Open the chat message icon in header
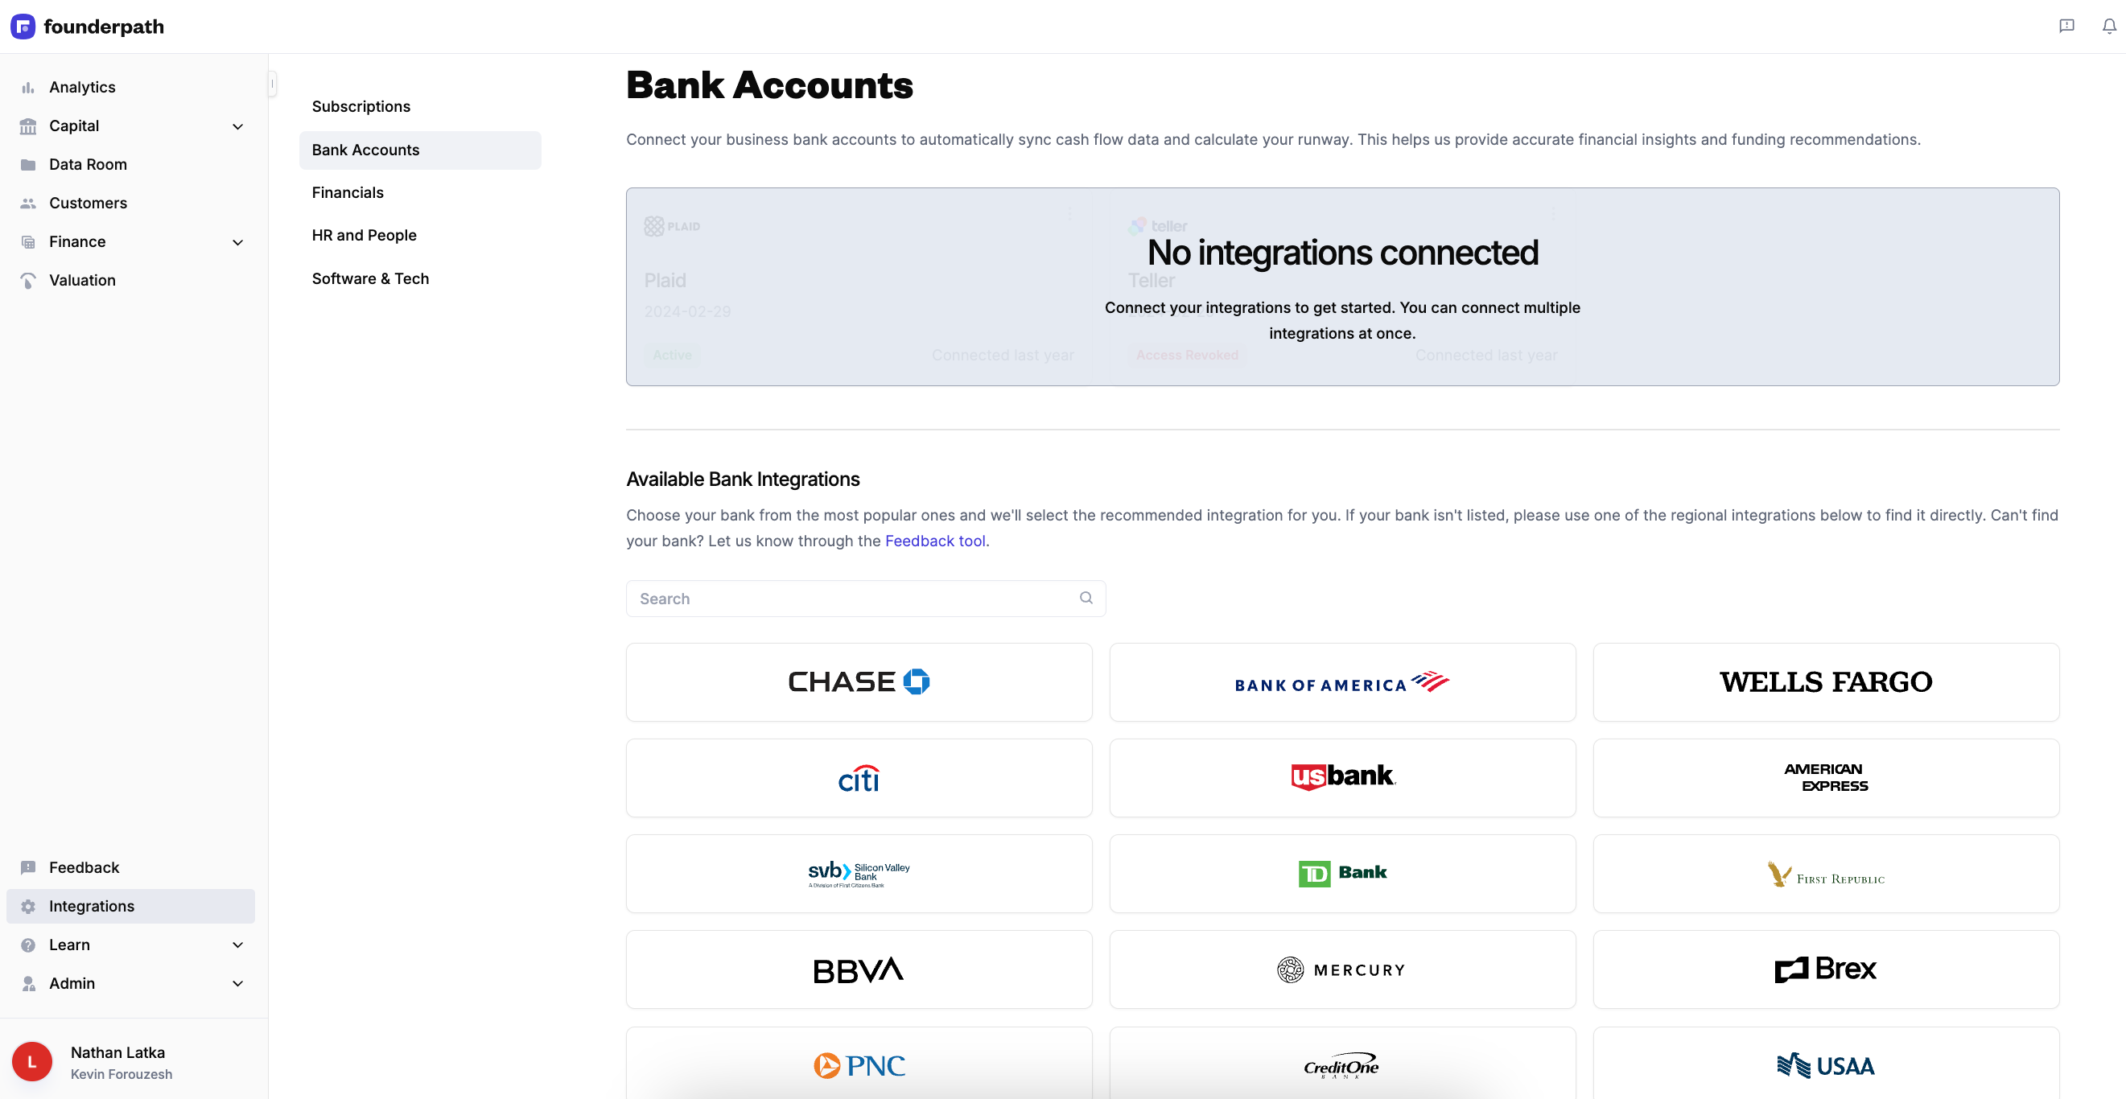Viewport: 2126px width, 1099px height. 2066,27
